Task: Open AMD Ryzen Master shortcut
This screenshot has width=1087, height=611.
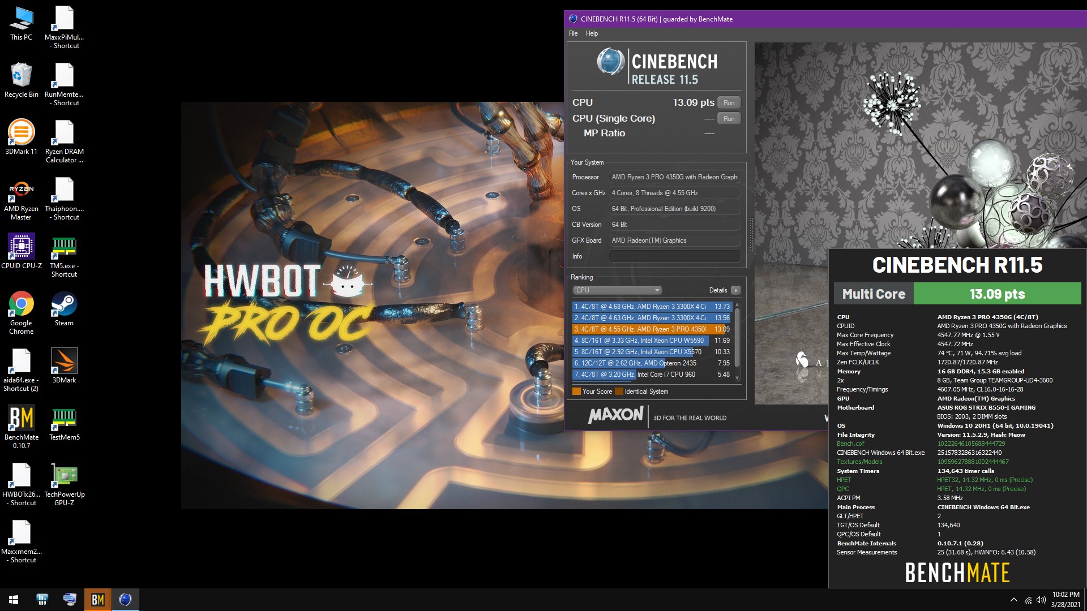Action: [21, 199]
